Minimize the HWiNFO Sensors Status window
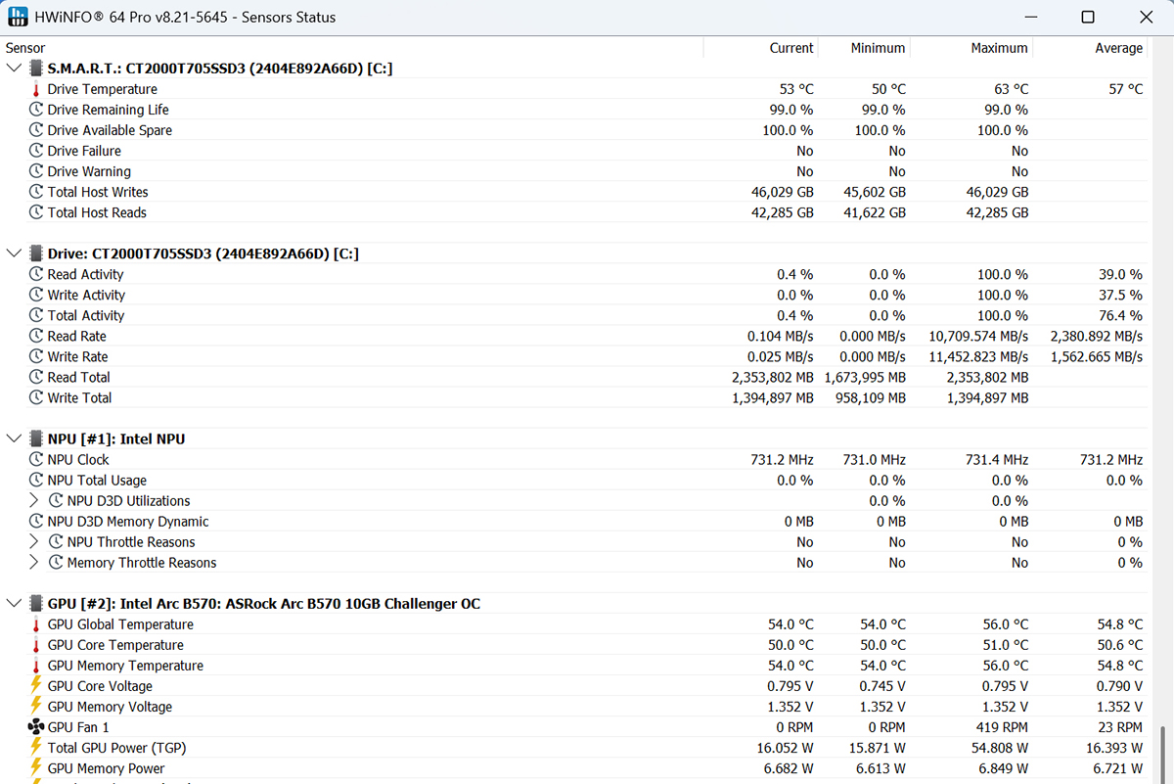Screen dimensions: 1174x784 point(1029,17)
